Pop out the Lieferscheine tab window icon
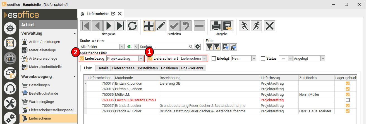Viewport: 366px width, 124px height. [113, 14]
